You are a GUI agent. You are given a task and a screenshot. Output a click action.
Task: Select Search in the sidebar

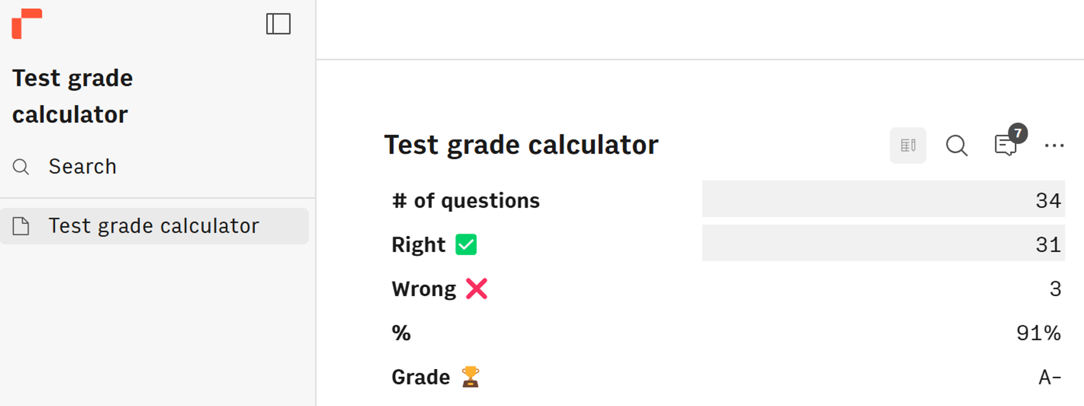[83, 166]
